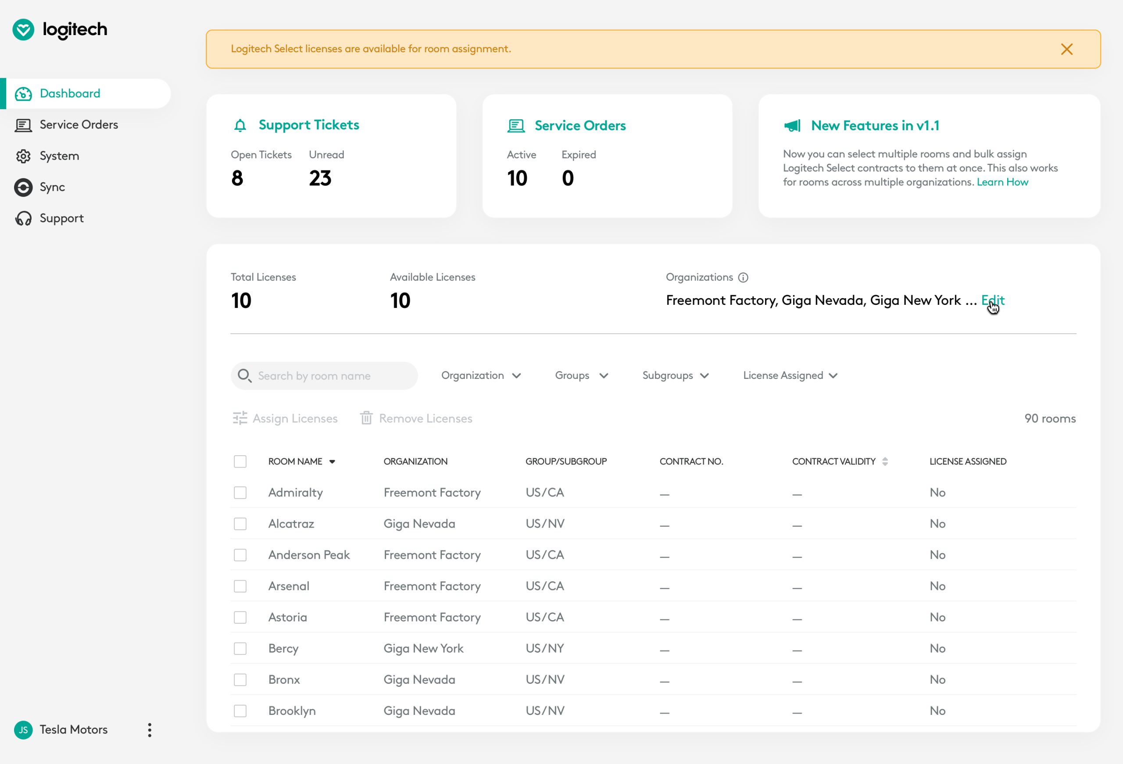
Task: Click the Search by room name field
Action: (x=324, y=375)
